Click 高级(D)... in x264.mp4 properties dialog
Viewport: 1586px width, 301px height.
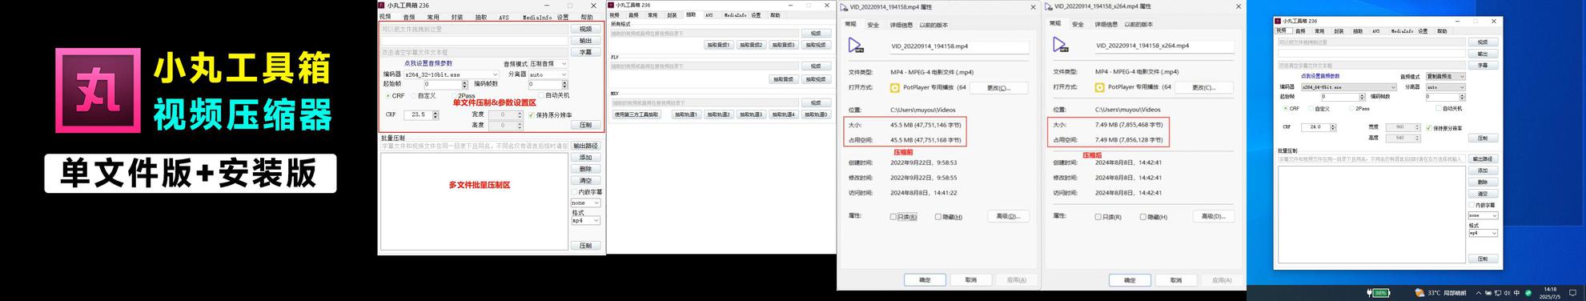coord(1213,216)
